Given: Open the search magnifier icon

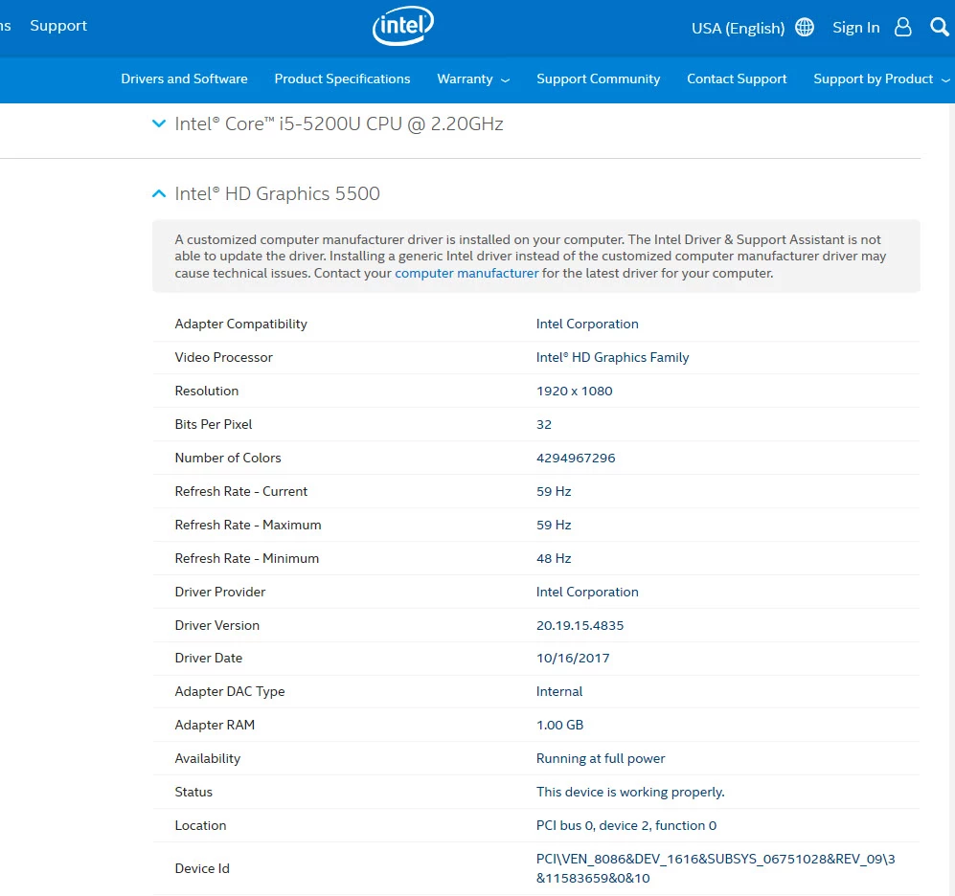Looking at the screenshot, I should click(x=939, y=27).
